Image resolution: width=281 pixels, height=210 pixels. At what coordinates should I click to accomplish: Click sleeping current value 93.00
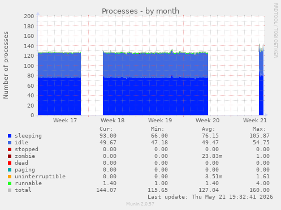tap(108, 136)
